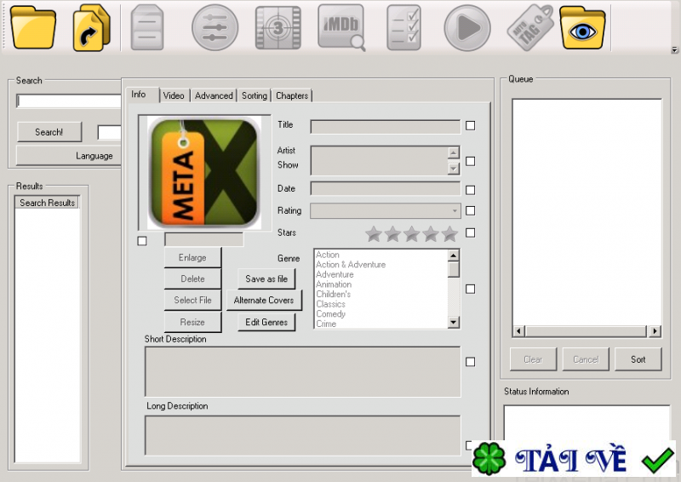Viewport: 681px width, 482px height.
Task: Open the yellow folder toolbar icon
Action: [33, 27]
